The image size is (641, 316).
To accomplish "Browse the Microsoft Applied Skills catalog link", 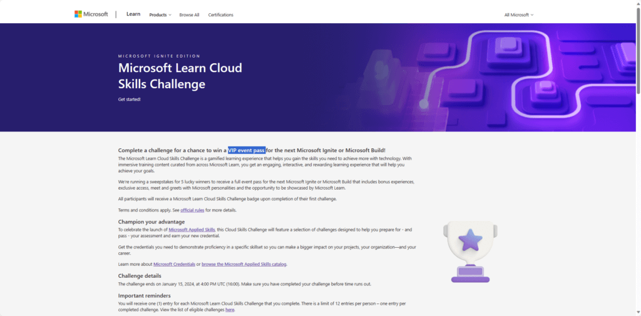I will click(244, 265).
